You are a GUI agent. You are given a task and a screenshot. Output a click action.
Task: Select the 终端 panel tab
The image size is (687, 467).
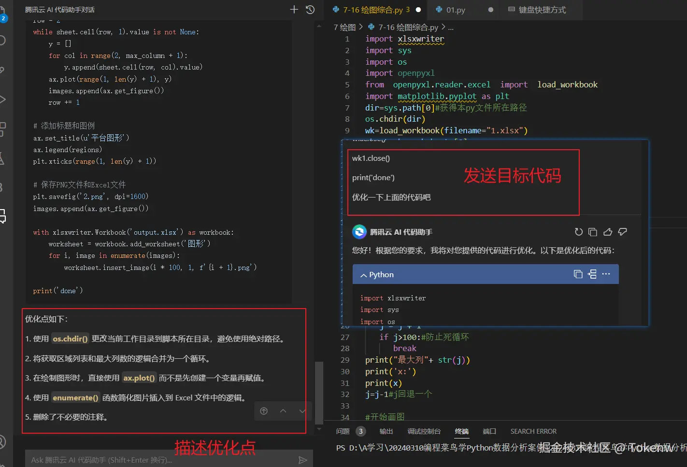(x=462, y=431)
